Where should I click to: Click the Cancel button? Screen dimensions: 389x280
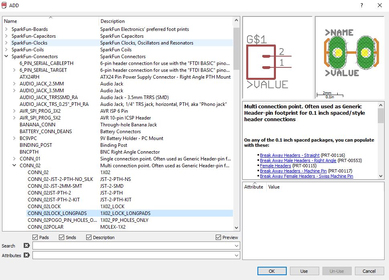coord(369,271)
